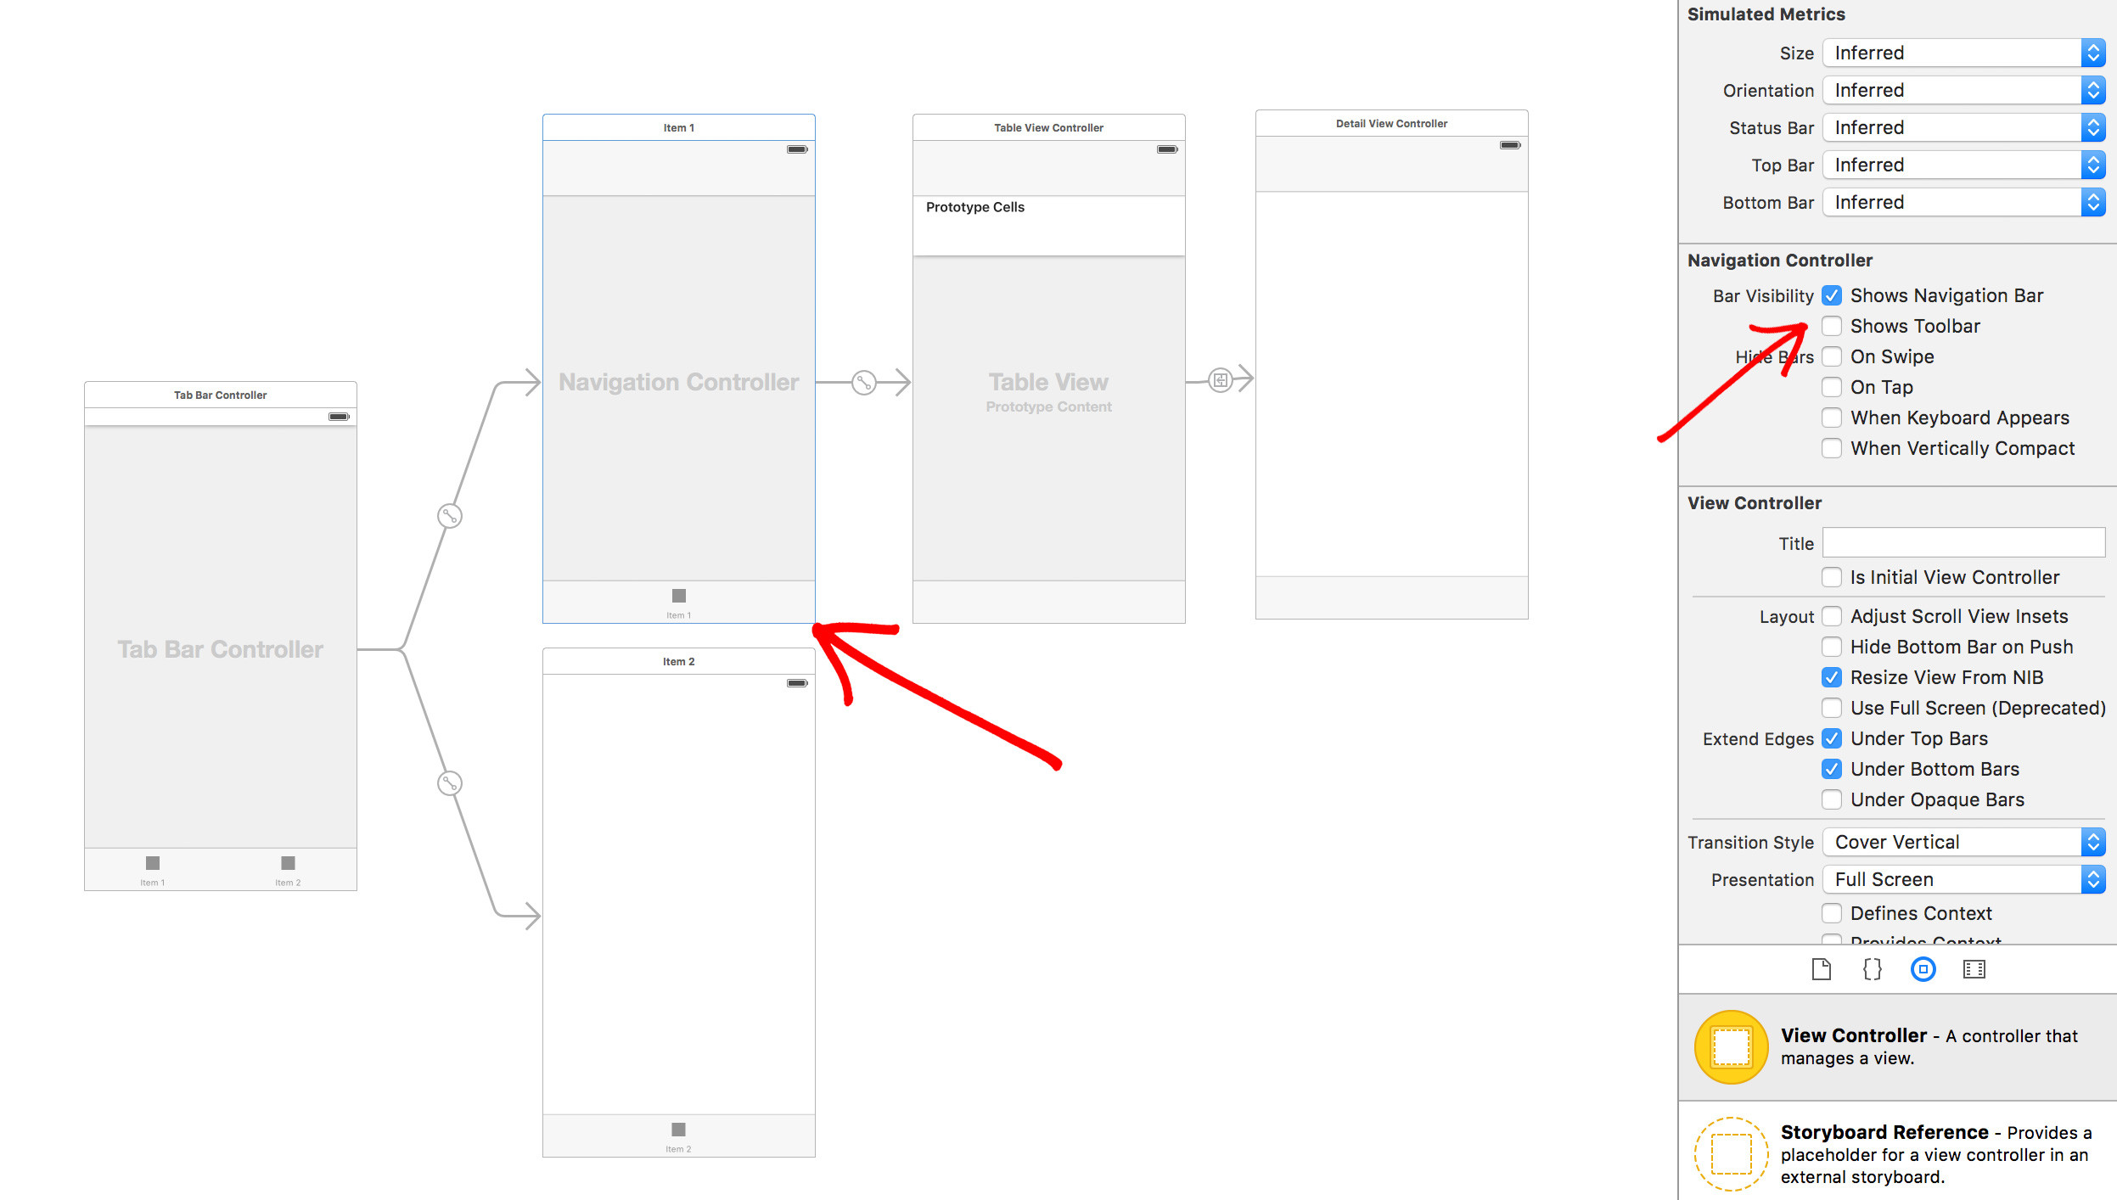The height and width of the screenshot is (1200, 2117).
Task: Toggle Under Opaque Bars checkbox
Action: click(x=1831, y=800)
